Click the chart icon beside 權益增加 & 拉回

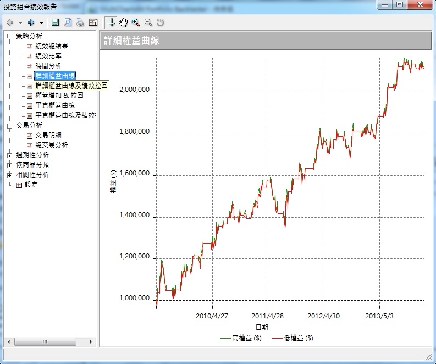(x=30, y=96)
